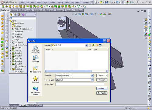Click the Edit Appearance color ball icon

click(x=101, y=14)
